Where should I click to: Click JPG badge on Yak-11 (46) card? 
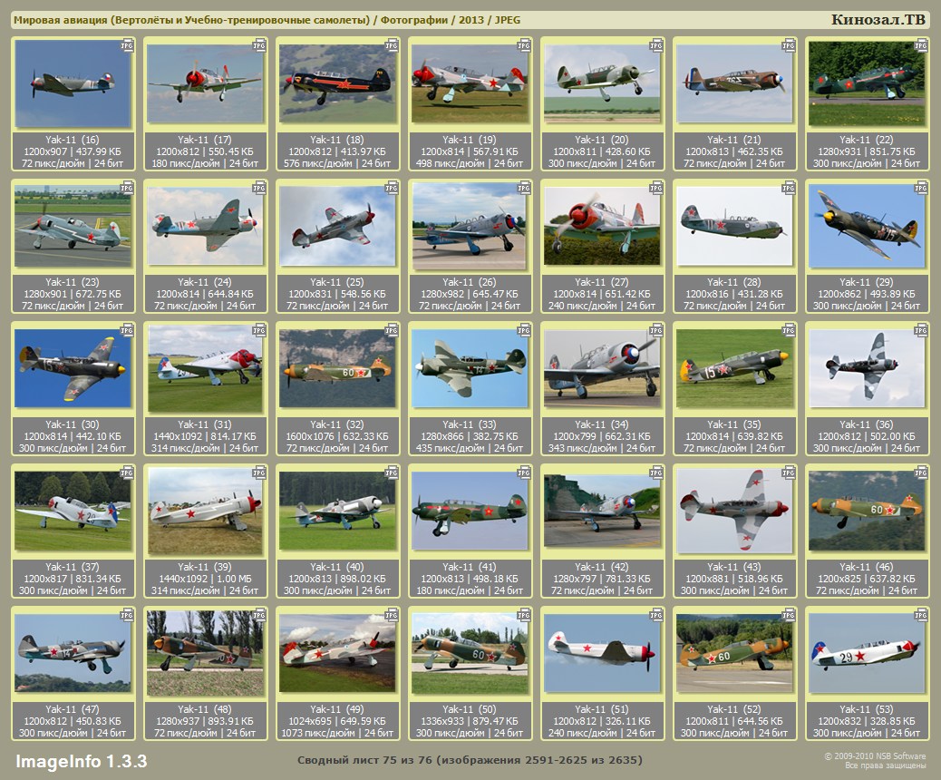920,473
